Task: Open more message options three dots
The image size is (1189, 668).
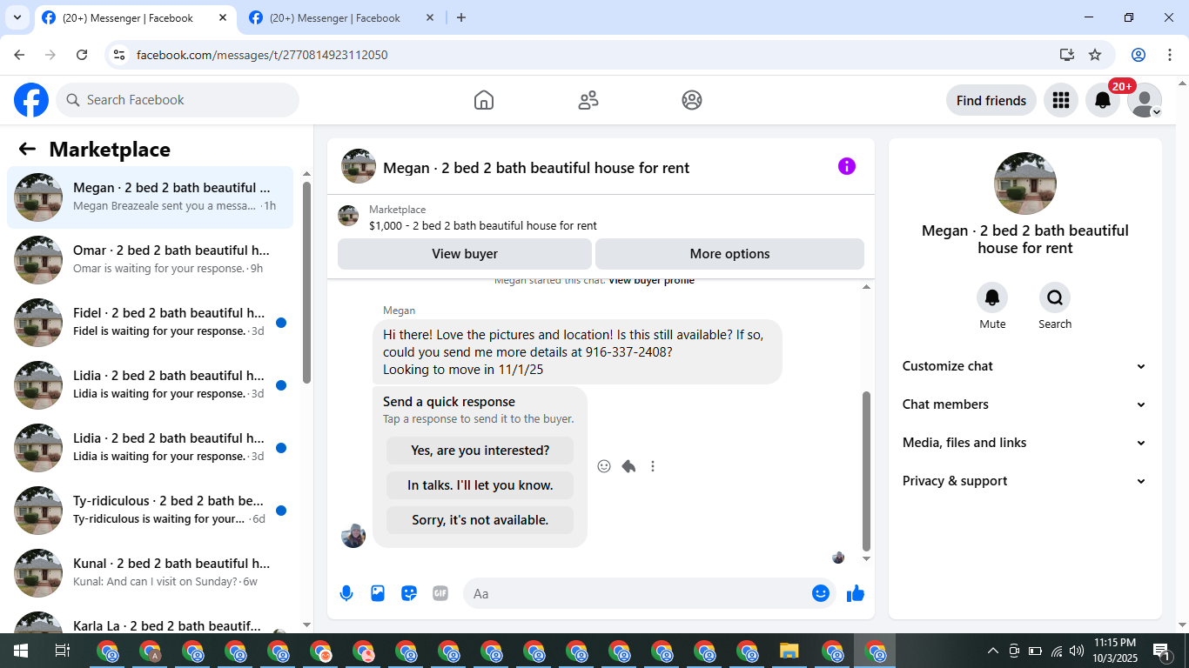Action: (653, 466)
